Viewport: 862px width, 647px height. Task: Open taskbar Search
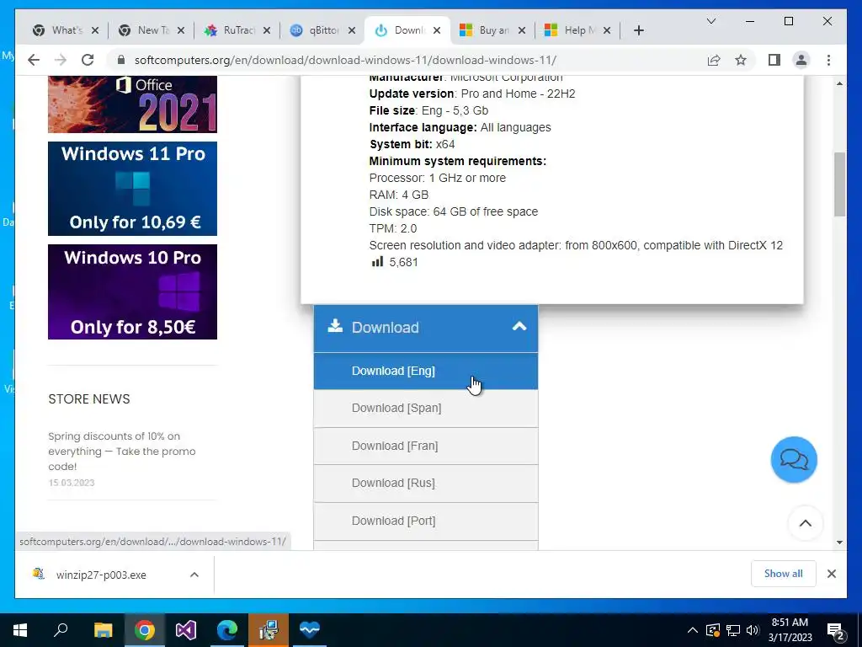(x=61, y=630)
